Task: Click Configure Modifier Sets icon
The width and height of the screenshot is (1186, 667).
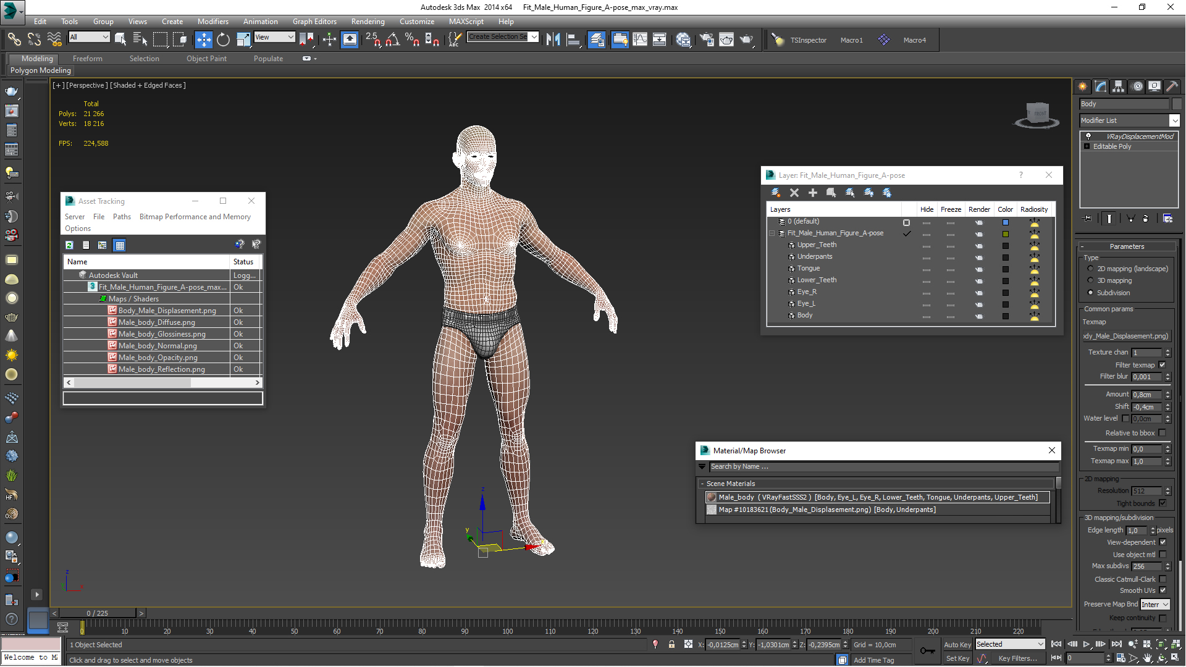Action: coord(1167,218)
